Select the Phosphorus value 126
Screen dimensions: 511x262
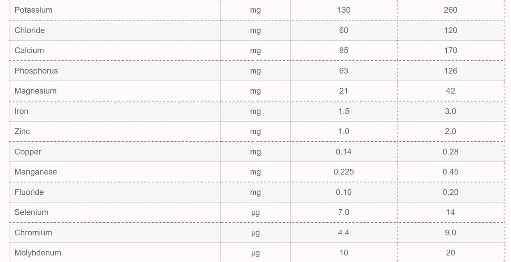coord(450,71)
